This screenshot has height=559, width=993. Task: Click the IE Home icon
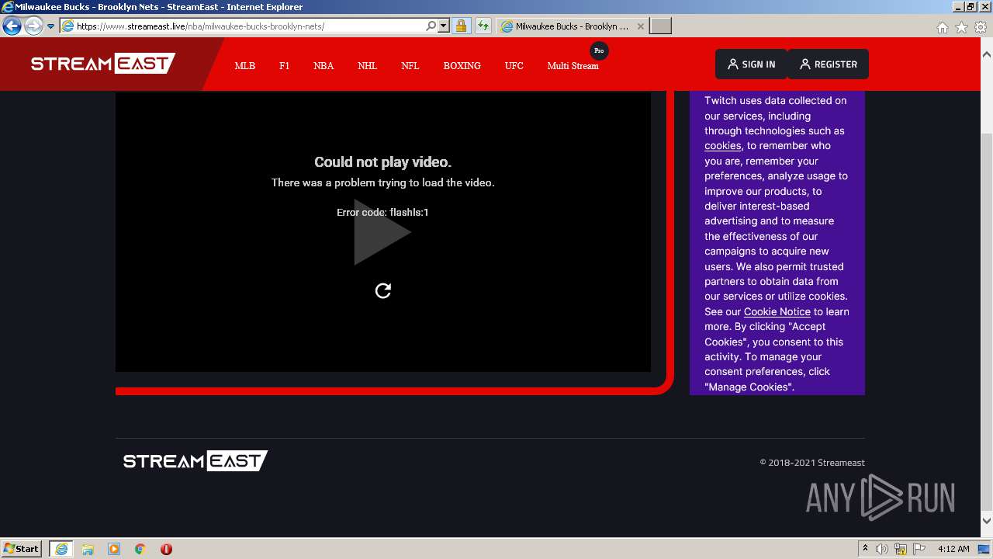[x=942, y=27]
